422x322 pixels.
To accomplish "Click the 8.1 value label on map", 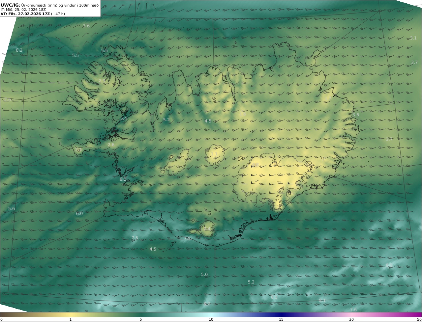I will coord(322,301).
